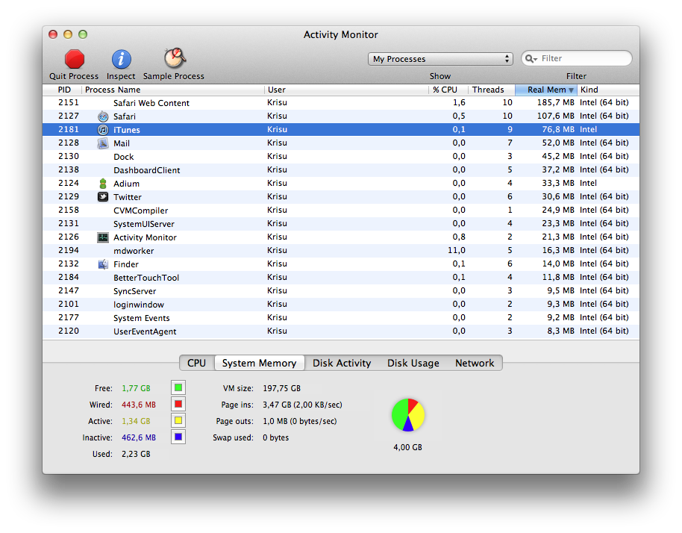Click the Activity Monitor row icon
682x533 pixels.
(103, 237)
